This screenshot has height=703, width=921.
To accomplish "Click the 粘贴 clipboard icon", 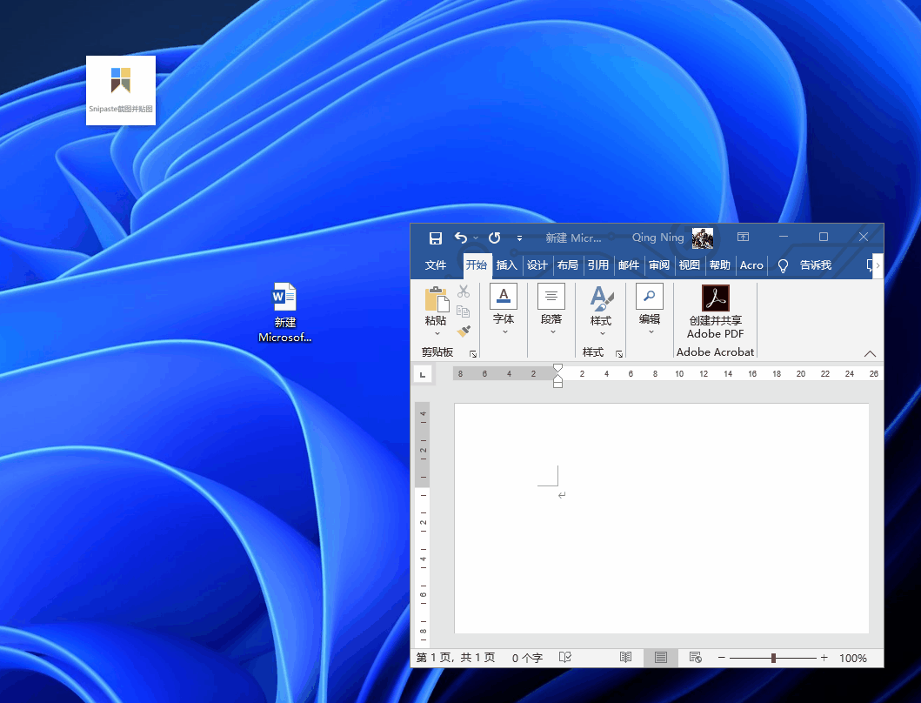I will click(x=437, y=298).
